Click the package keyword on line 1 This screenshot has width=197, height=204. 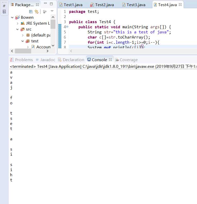77,12
